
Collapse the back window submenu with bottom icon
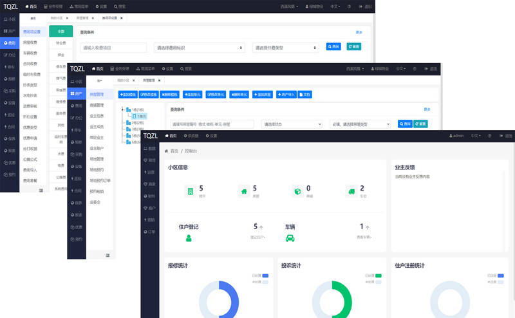(41, 190)
